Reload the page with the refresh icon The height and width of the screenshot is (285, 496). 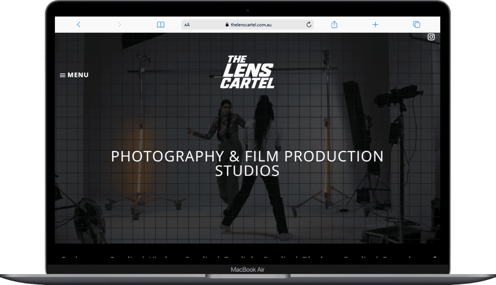[309, 25]
